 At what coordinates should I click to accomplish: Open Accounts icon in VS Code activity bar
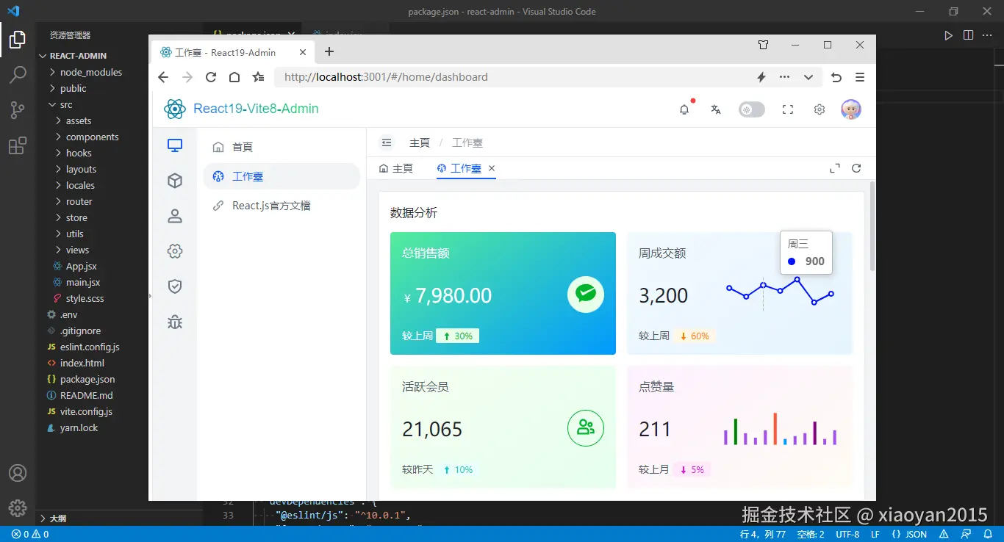[18, 473]
